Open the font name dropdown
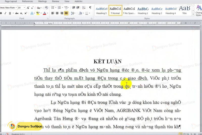202x135 pixels. pyautogui.click(x=16, y=8)
